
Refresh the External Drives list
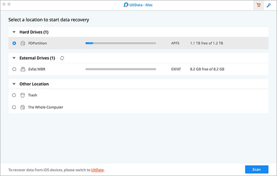[x=62, y=58]
